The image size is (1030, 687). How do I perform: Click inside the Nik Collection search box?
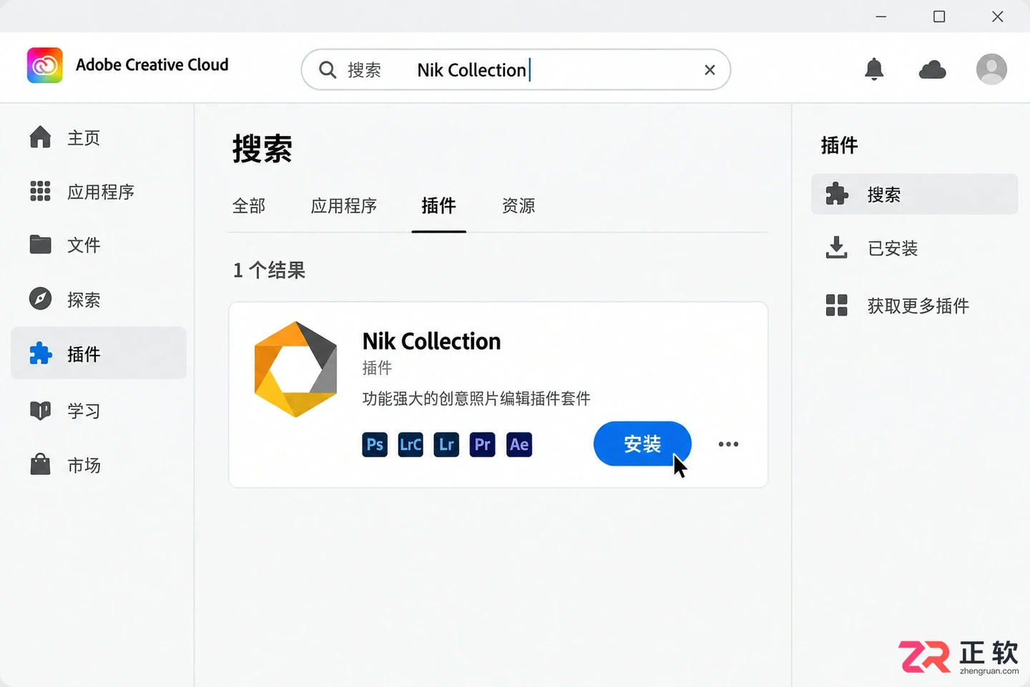click(x=516, y=69)
